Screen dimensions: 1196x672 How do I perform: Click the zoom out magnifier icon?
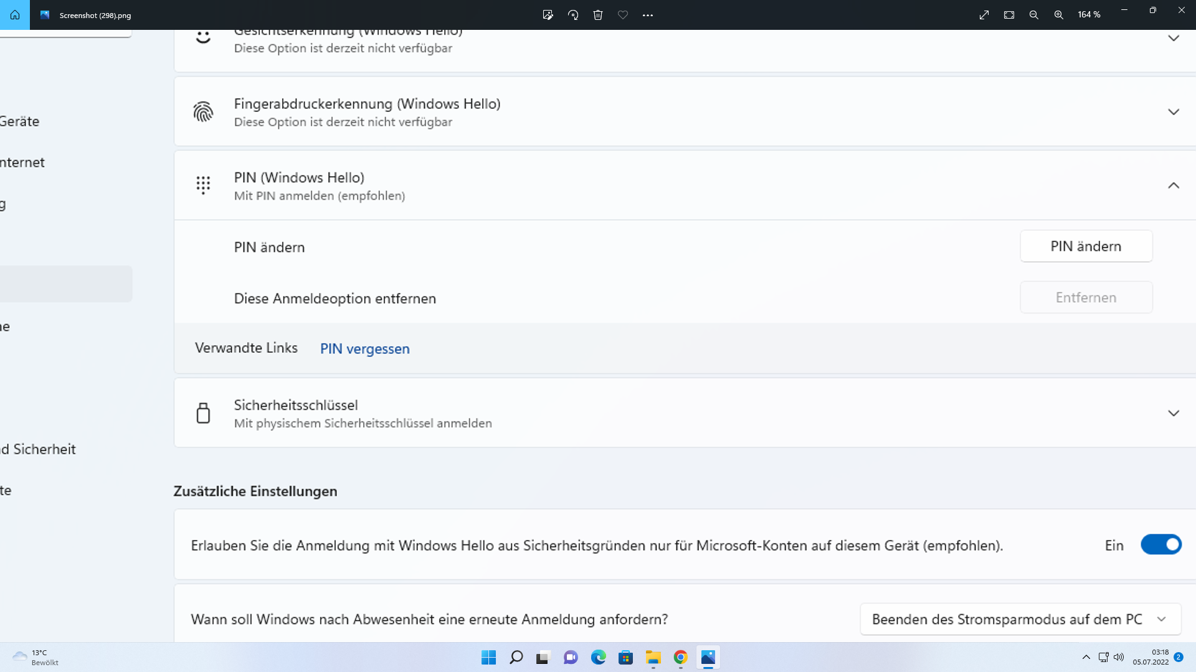click(1033, 15)
